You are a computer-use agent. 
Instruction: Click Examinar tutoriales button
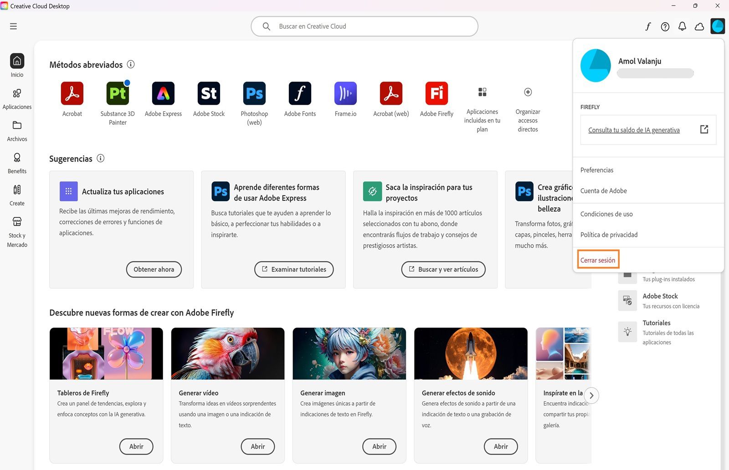(294, 269)
